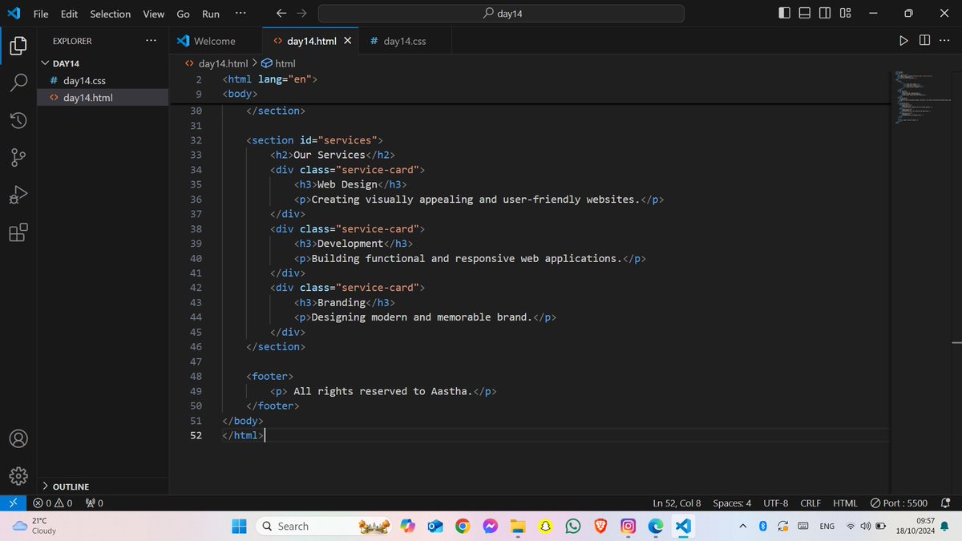Open the Explorer view in activity bar
The width and height of the screenshot is (962, 541).
[x=18, y=46]
